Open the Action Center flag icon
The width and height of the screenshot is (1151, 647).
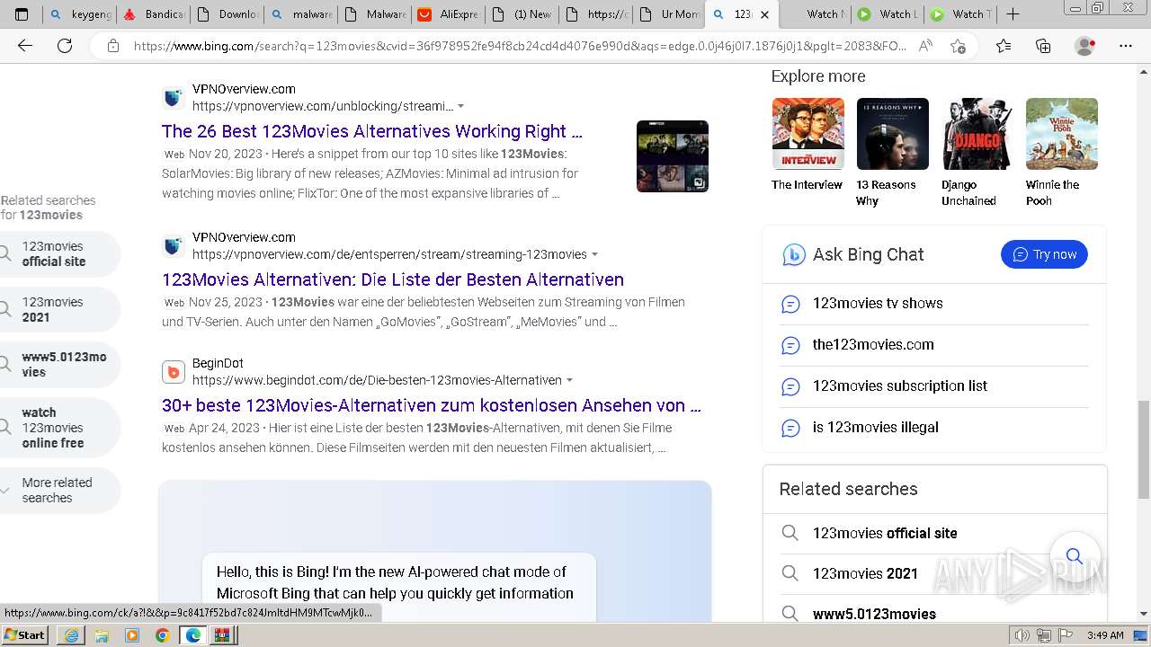[x=1066, y=635]
